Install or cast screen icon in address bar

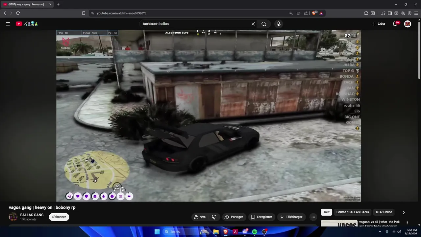coord(298,13)
